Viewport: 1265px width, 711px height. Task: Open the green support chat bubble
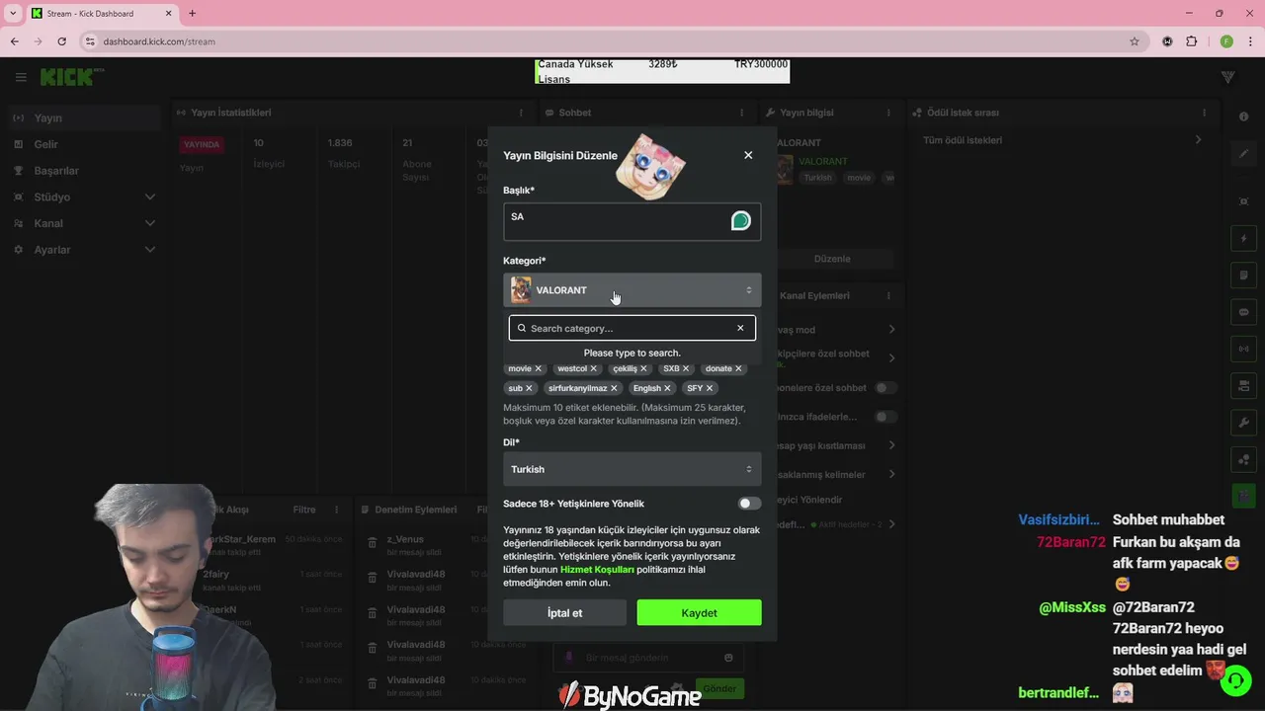pyautogui.click(x=1235, y=681)
